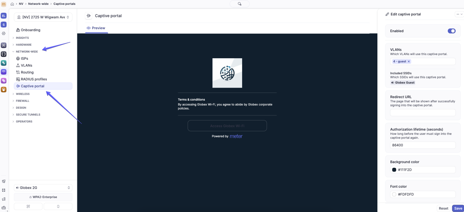Image resolution: width=464 pixels, height=212 pixels.
Task: Click the Authorization lifetime field 86400
Action: tap(423, 145)
